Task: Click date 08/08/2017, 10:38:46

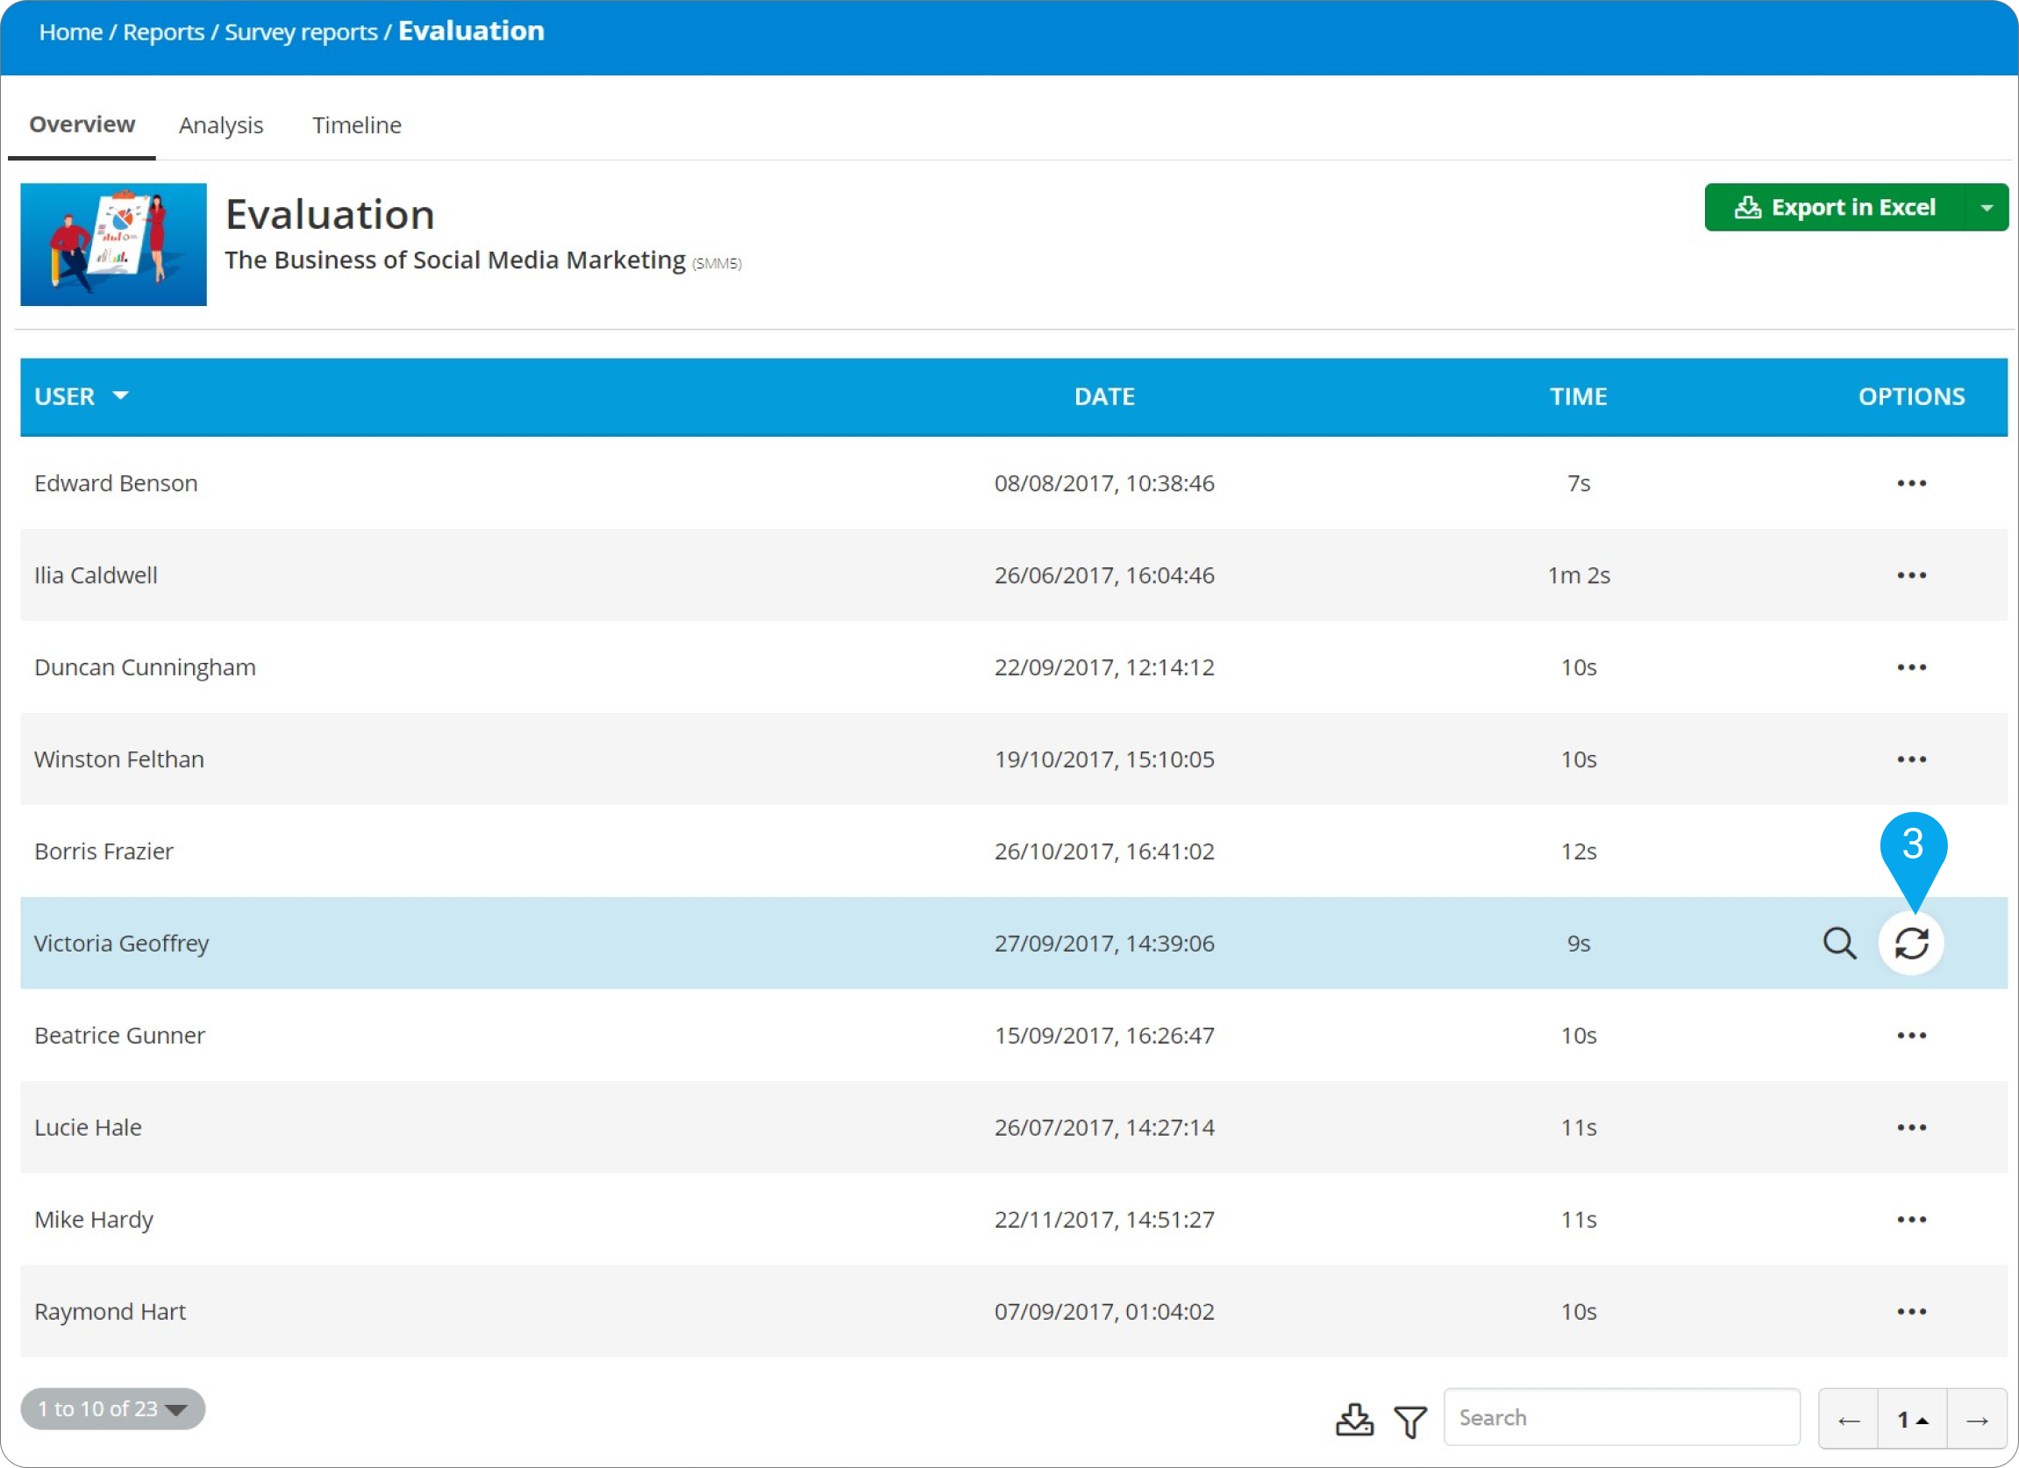Action: (x=1104, y=483)
